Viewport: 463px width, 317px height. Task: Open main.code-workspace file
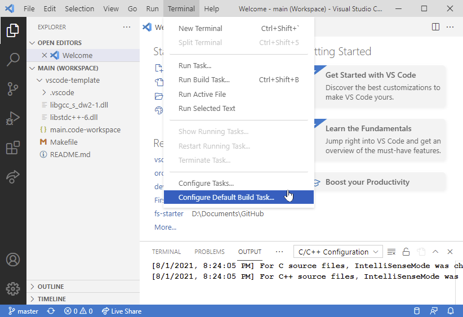click(83, 130)
